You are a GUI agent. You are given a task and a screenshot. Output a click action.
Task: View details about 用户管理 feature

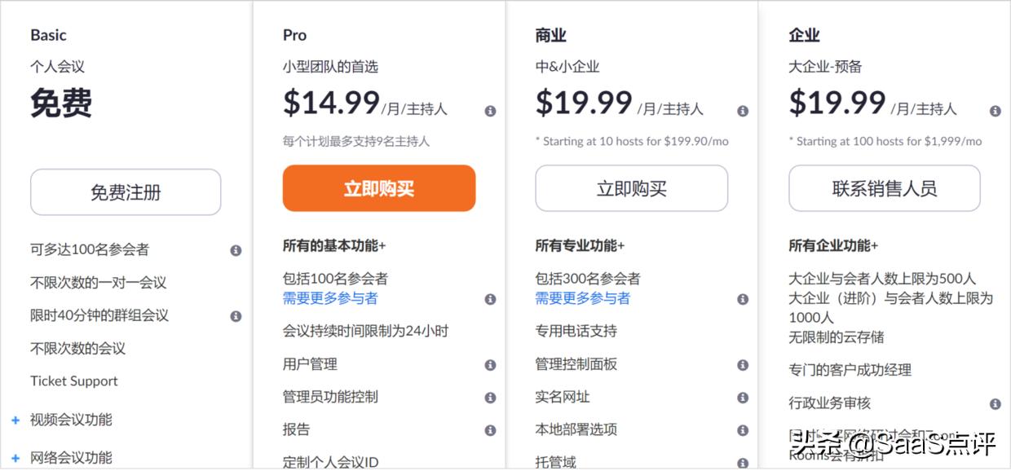point(490,364)
